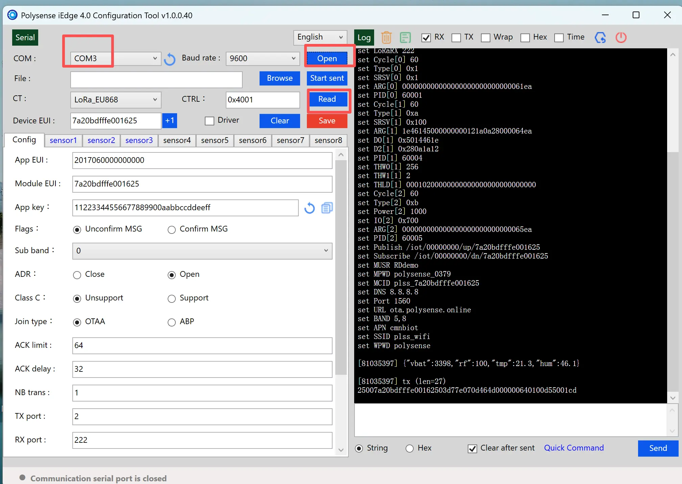The height and width of the screenshot is (484, 682).
Task: Click the Module EUI input field
Action: coord(202,184)
